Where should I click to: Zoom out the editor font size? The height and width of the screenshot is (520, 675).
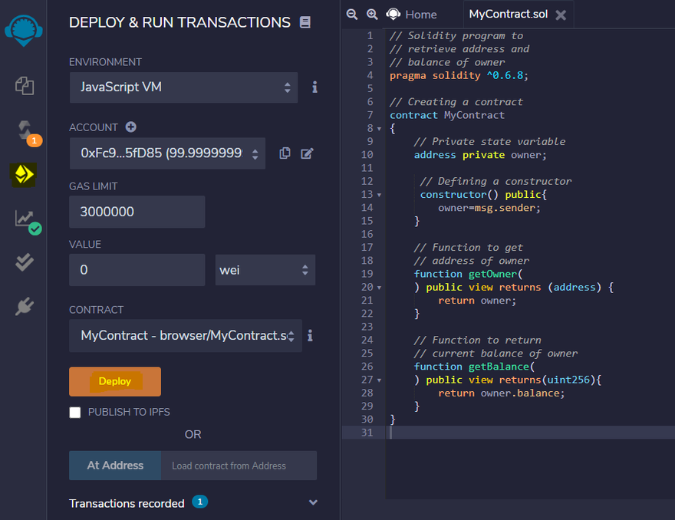[x=352, y=14]
